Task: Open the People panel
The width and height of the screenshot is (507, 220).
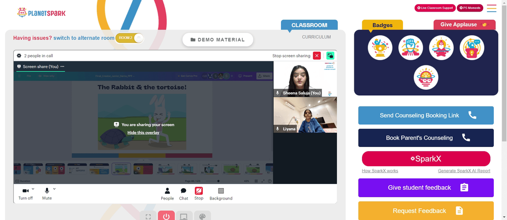Action: click(x=167, y=194)
